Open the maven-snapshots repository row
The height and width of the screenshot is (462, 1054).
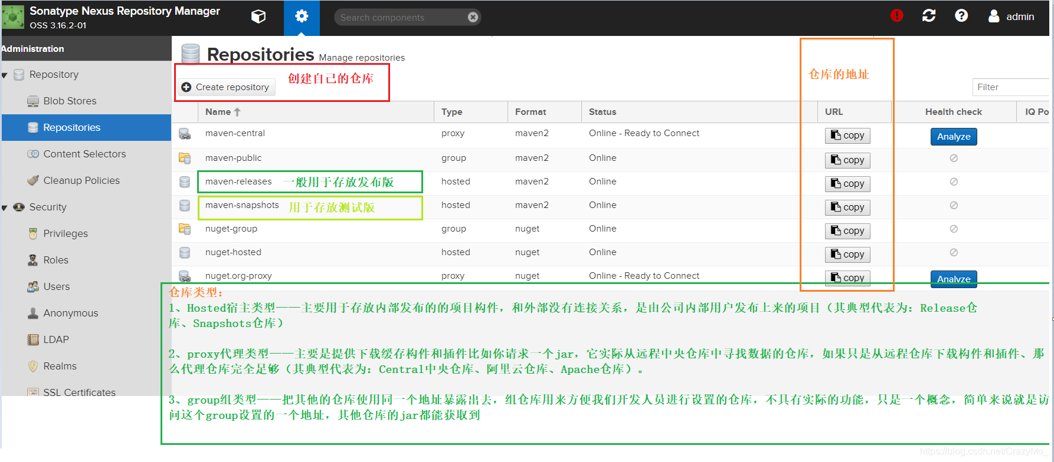pyautogui.click(x=611, y=207)
